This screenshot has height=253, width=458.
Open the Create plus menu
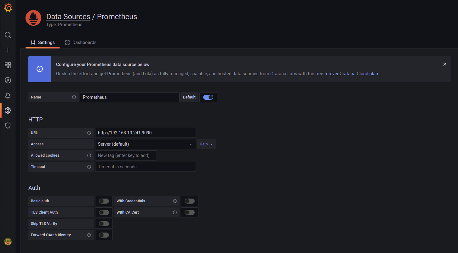(8, 50)
